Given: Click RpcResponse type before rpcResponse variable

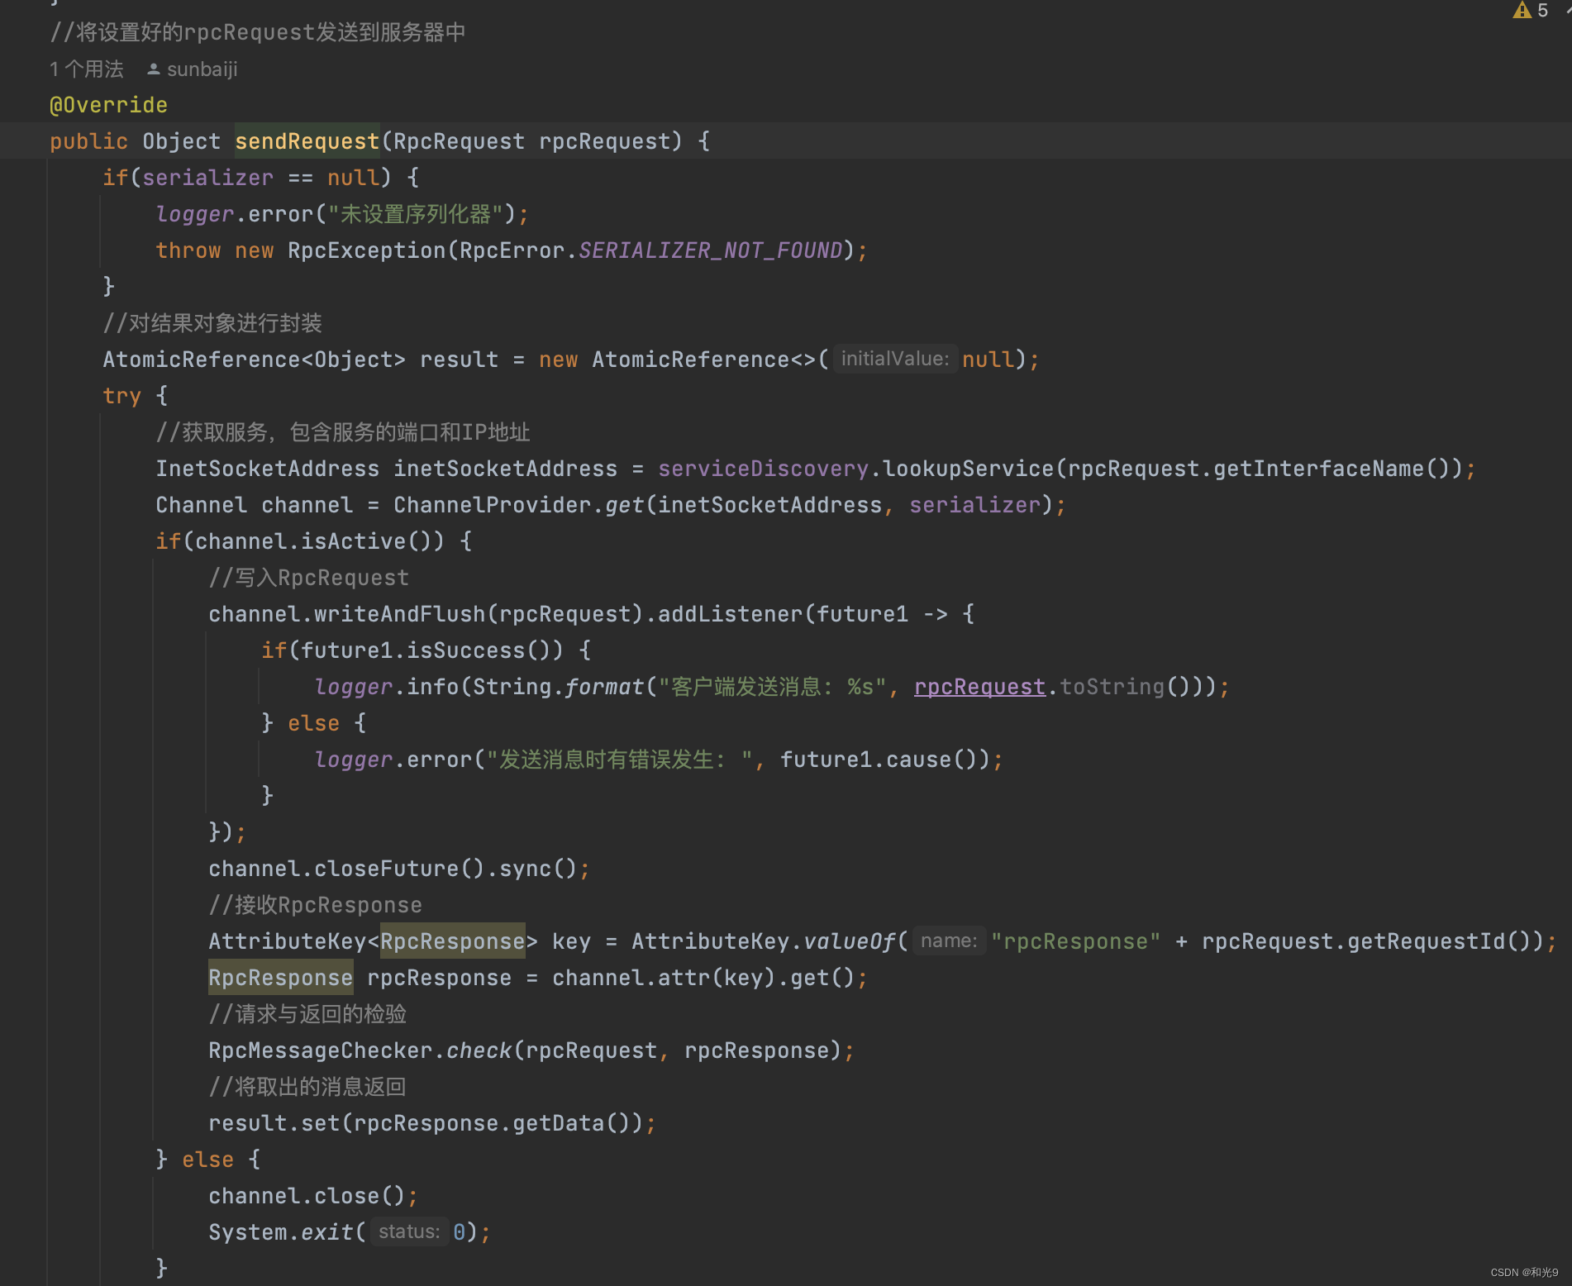Looking at the screenshot, I should pos(280,978).
